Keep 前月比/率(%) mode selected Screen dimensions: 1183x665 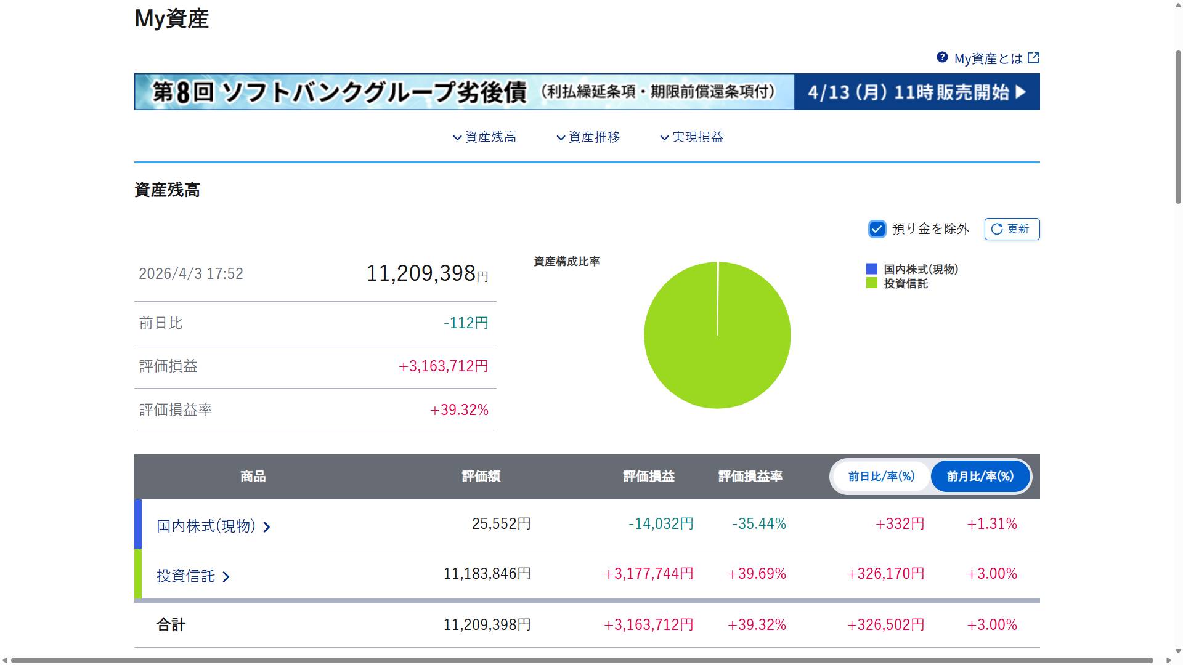(x=980, y=476)
